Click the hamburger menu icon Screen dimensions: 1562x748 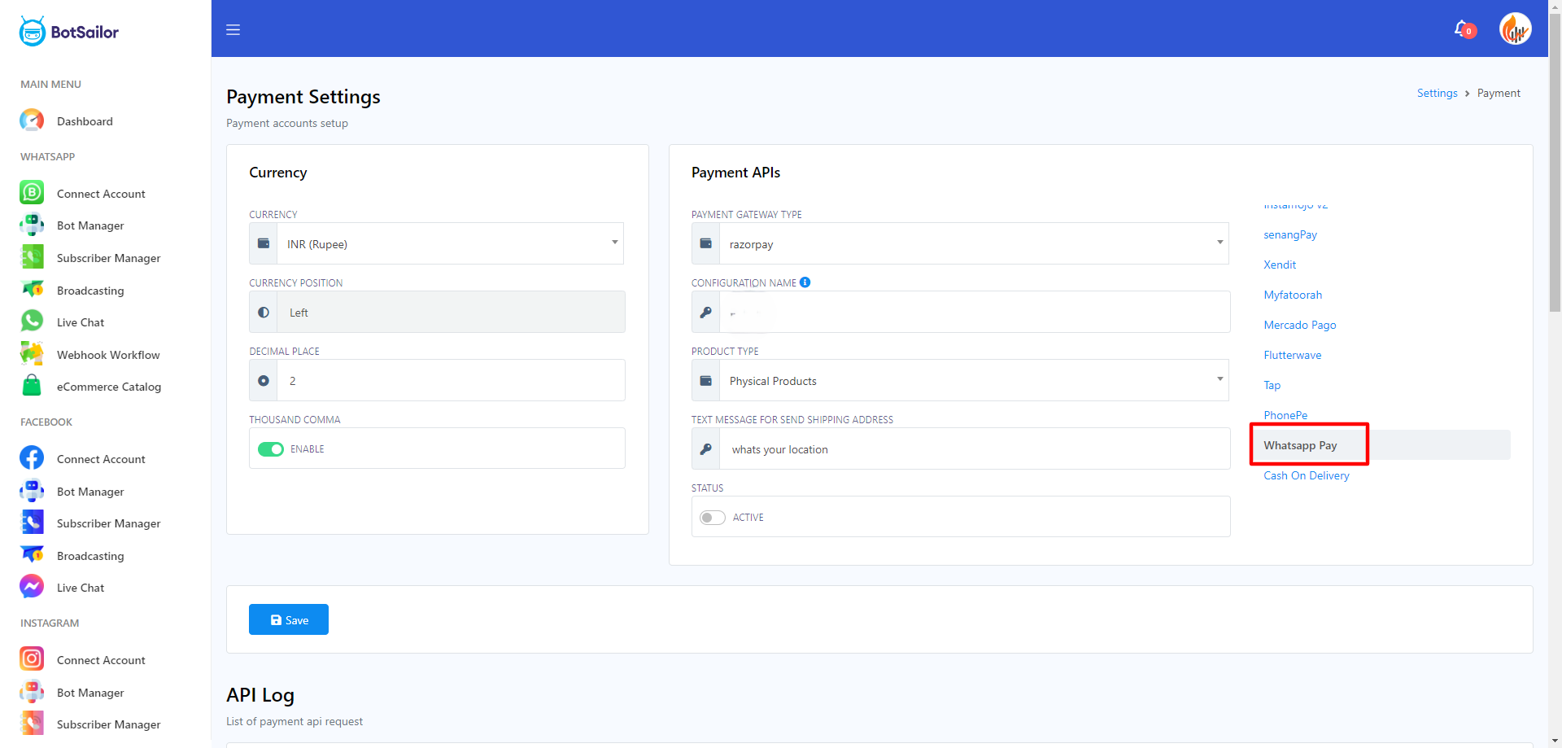click(x=233, y=30)
